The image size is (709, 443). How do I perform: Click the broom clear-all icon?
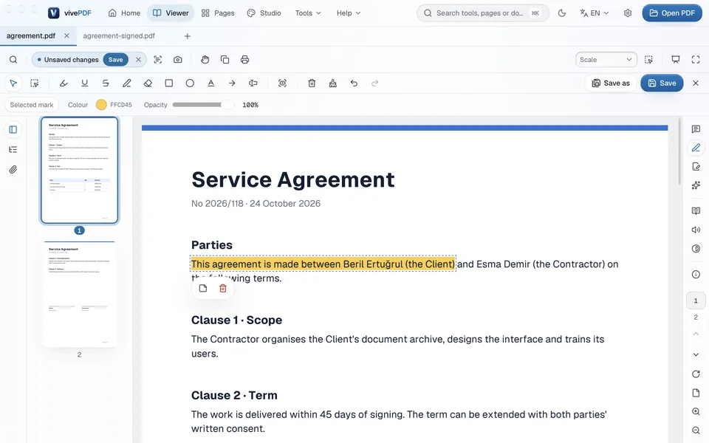pyautogui.click(x=333, y=83)
